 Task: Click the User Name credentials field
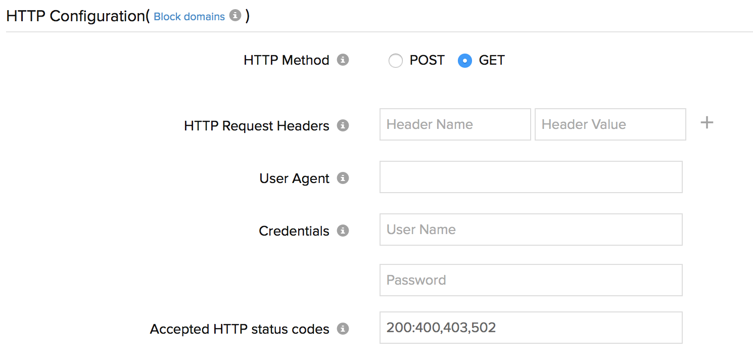[x=531, y=230]
